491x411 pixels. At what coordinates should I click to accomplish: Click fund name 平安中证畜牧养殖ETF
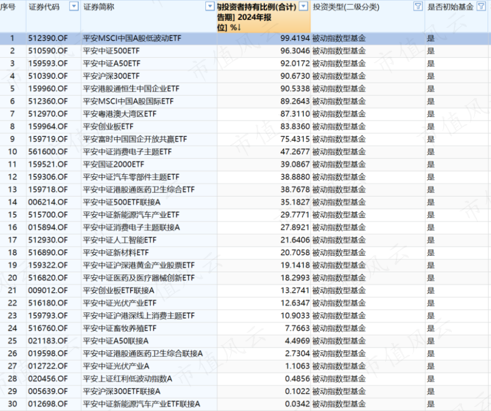point(120,328)
